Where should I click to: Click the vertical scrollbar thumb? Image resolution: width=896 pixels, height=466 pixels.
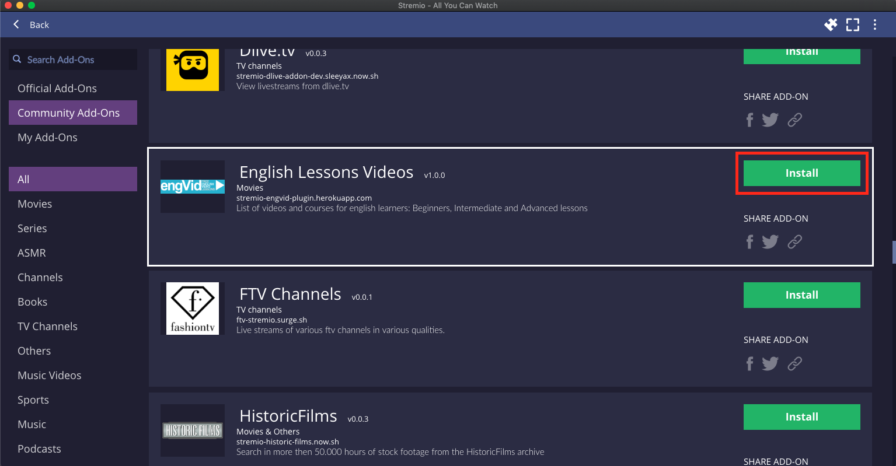pos(894,251)
